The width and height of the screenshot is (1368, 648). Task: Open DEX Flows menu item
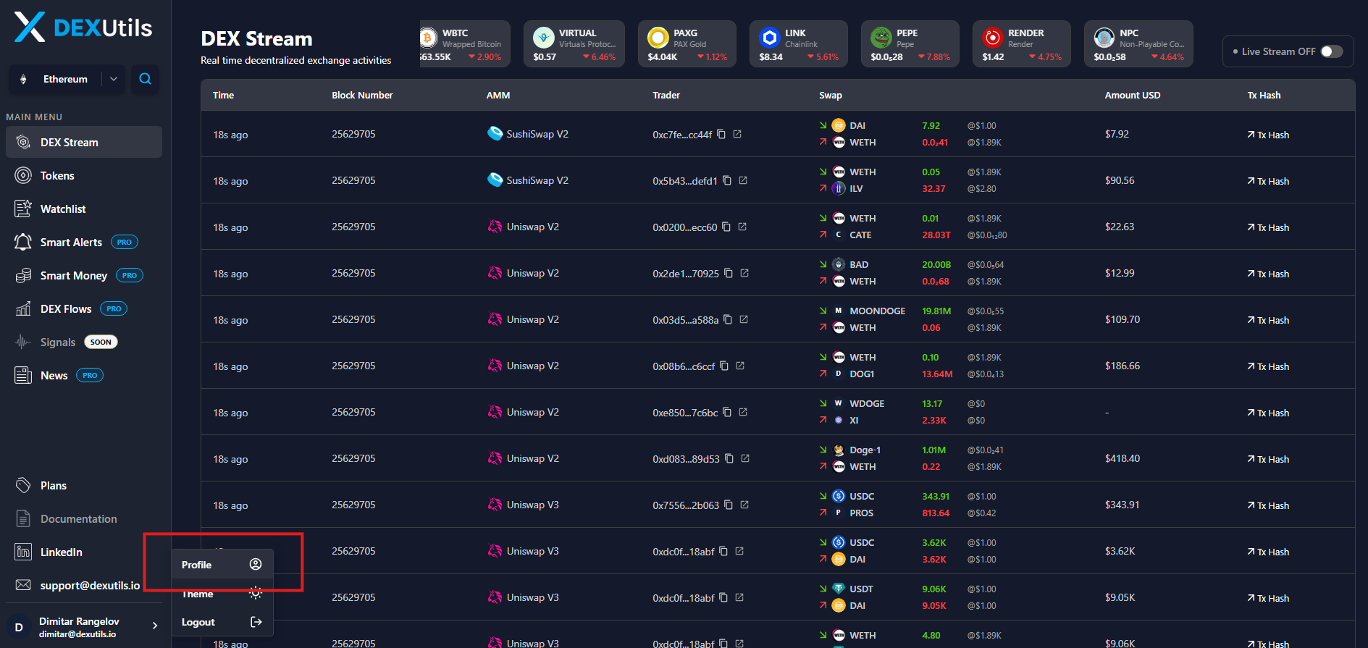(x=84, y=308)
